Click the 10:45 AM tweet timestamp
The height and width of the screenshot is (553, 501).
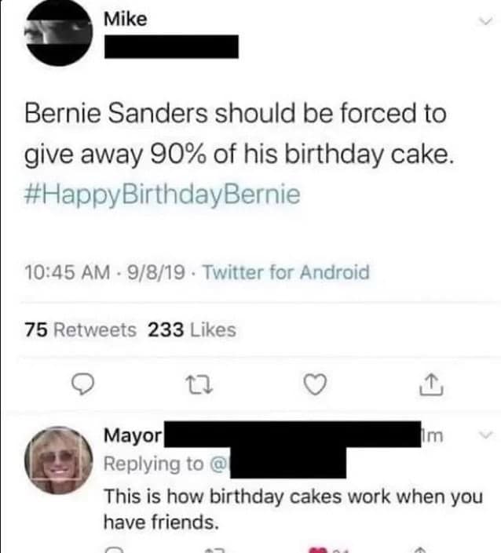[68, 272]
